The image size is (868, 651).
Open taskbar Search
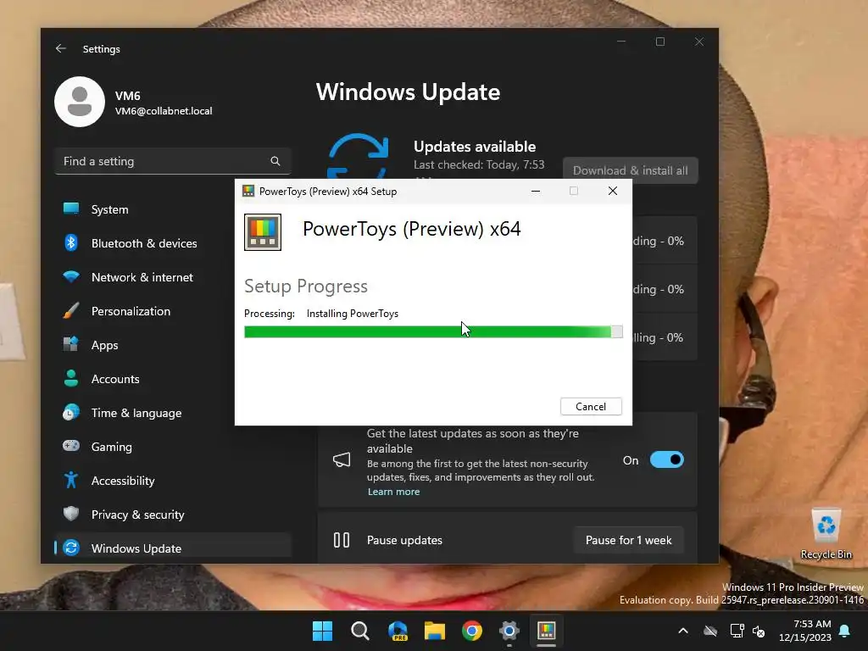(359, 631)
